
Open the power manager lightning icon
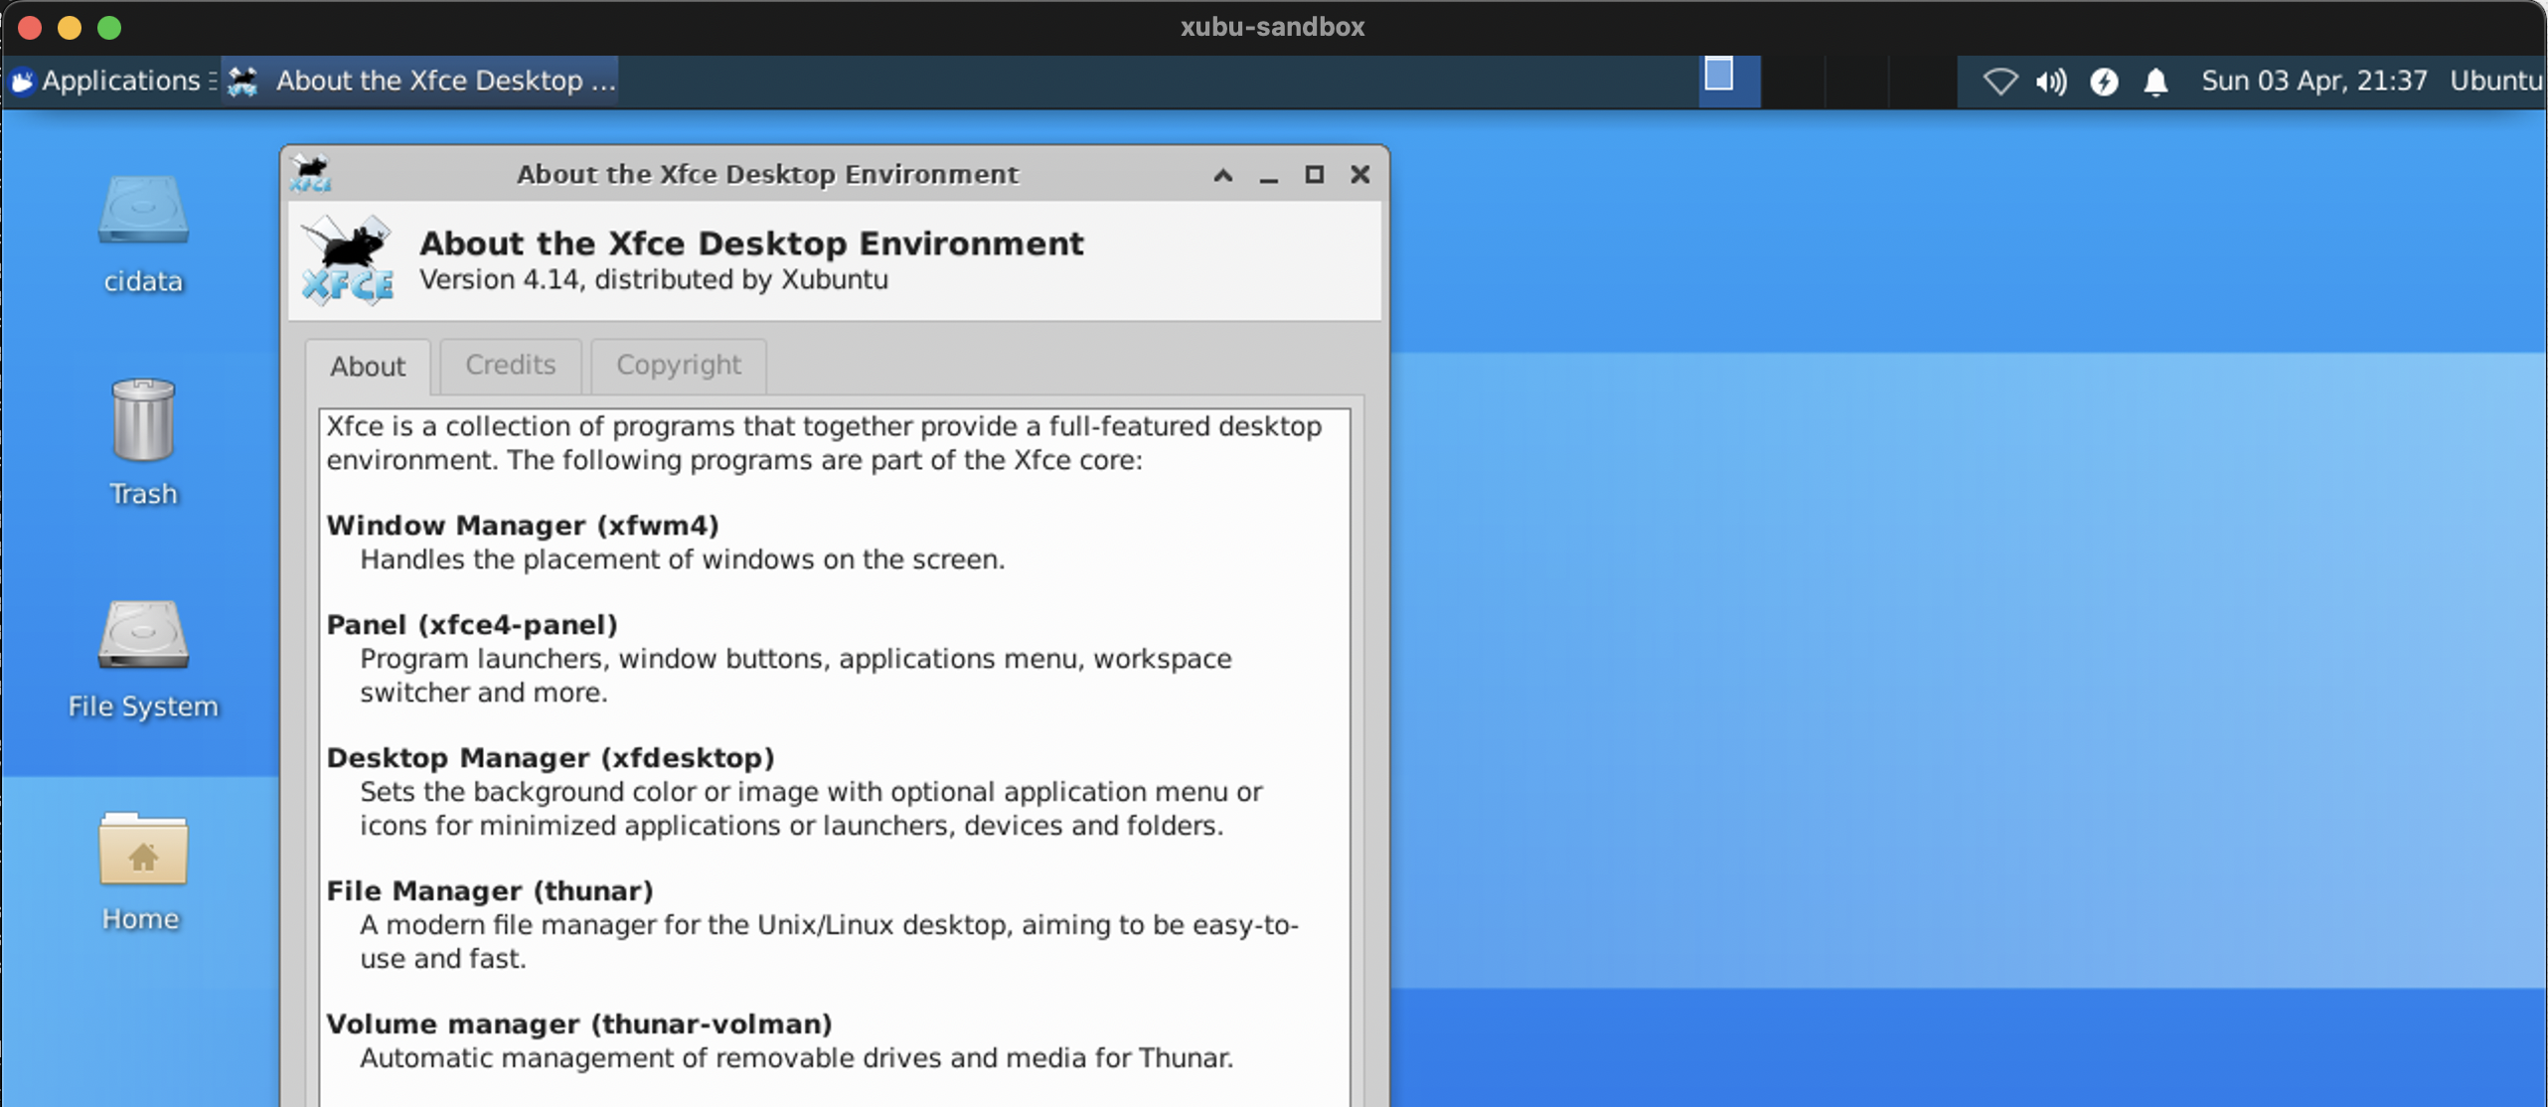coord(2104,81)
